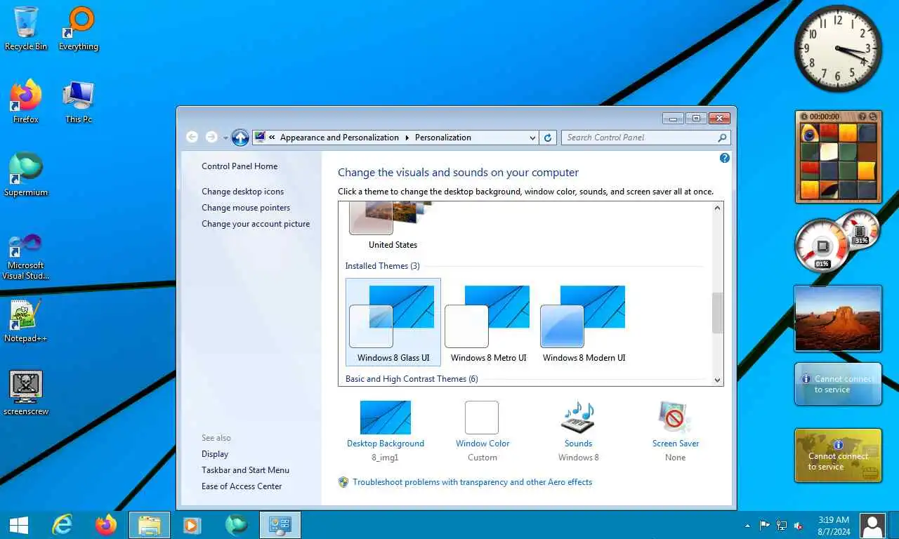Image resolution: width=899 pixels, height=539 pixels.
Task: Open the Action Center flag icon
Action: [765, 525]
